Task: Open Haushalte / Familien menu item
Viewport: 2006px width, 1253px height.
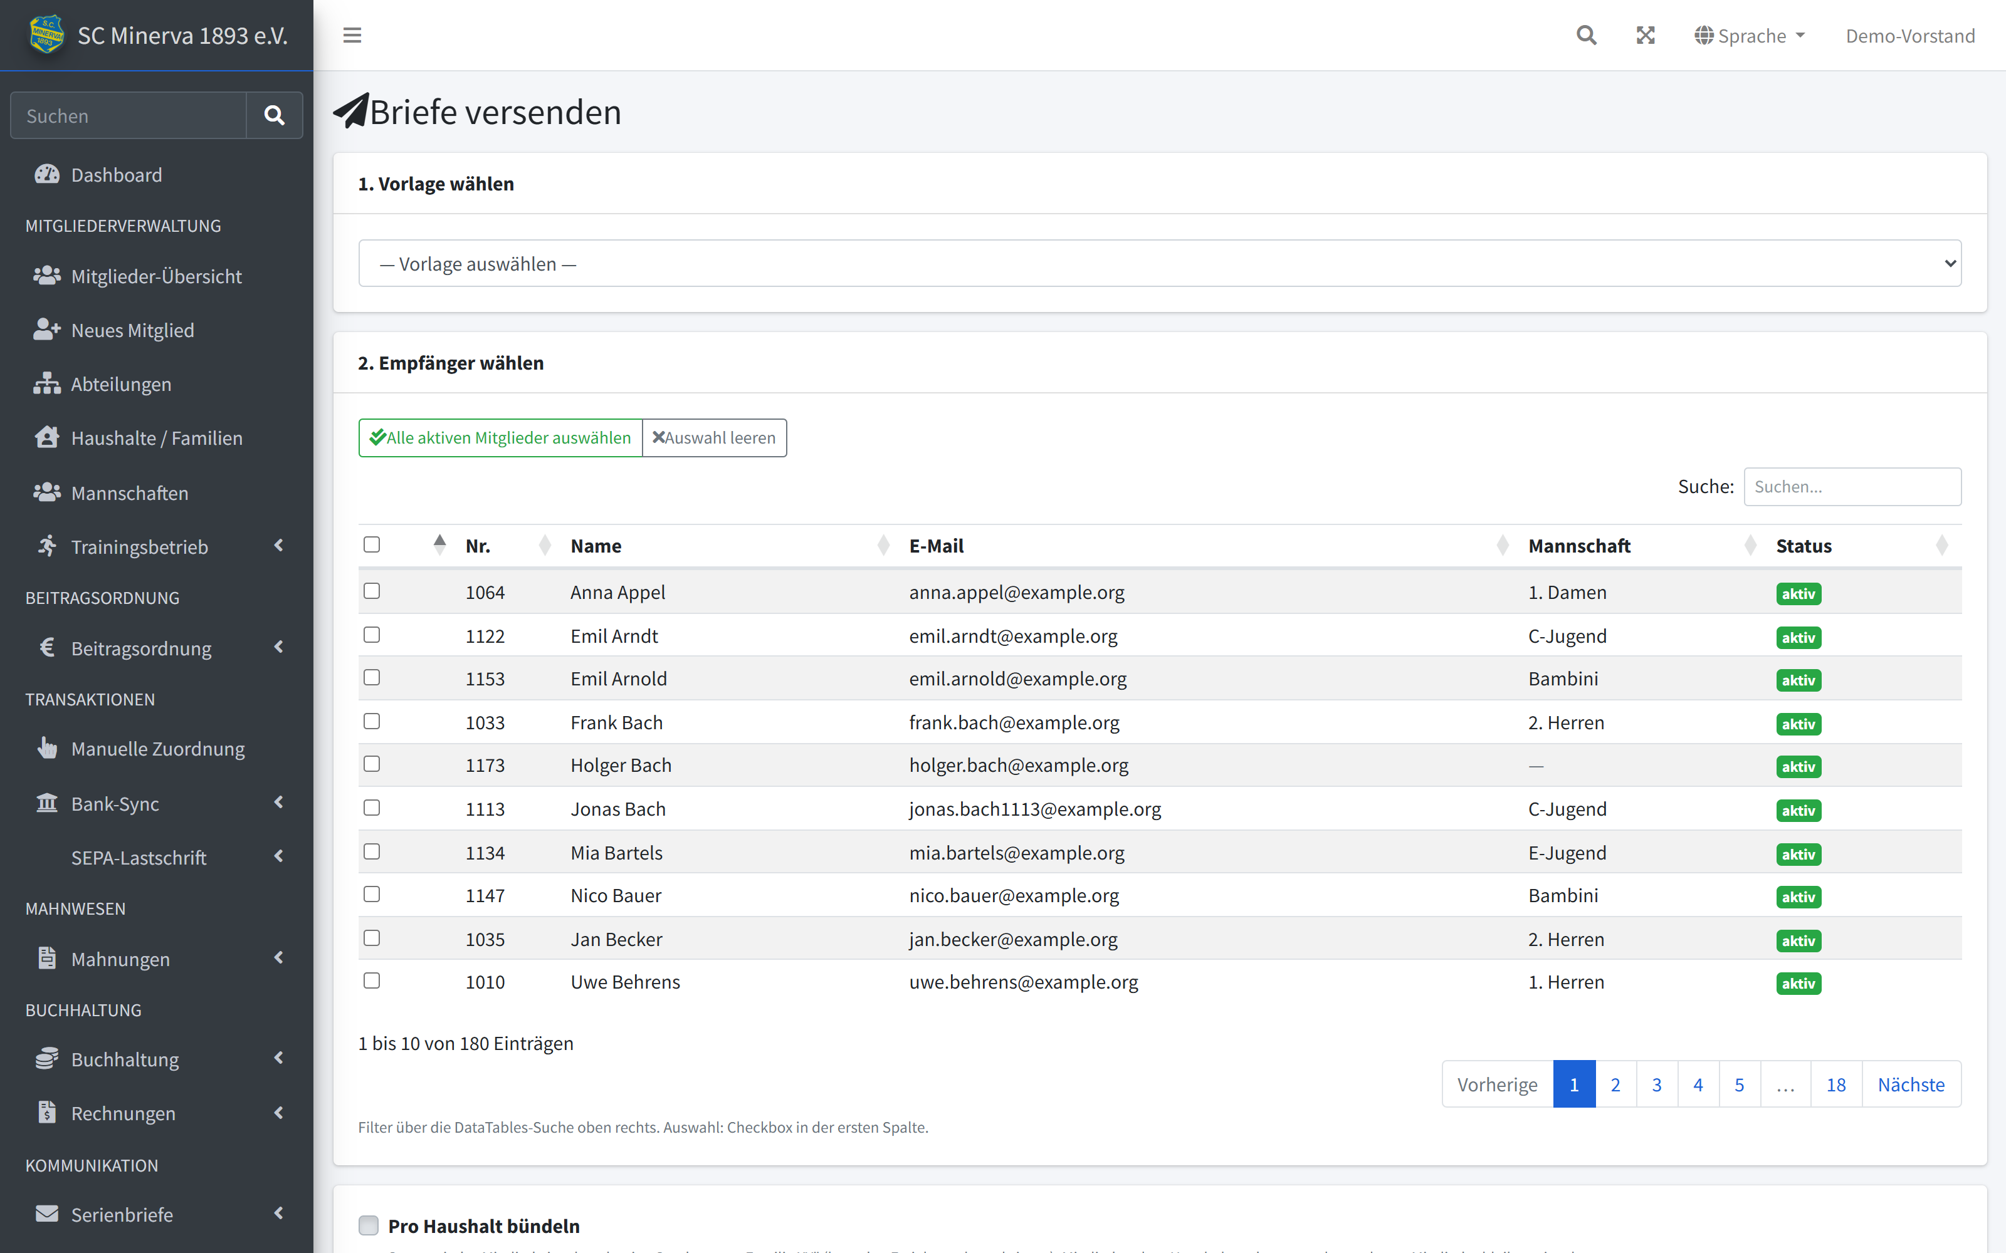Action: tap(157, 437)
